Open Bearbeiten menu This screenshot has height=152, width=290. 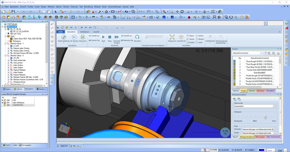[14, 7]
